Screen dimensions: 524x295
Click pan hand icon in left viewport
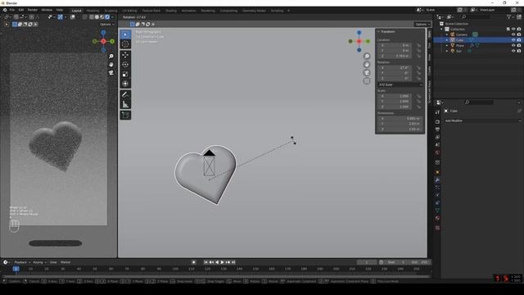pyautogui.click(x=111, y=64)
